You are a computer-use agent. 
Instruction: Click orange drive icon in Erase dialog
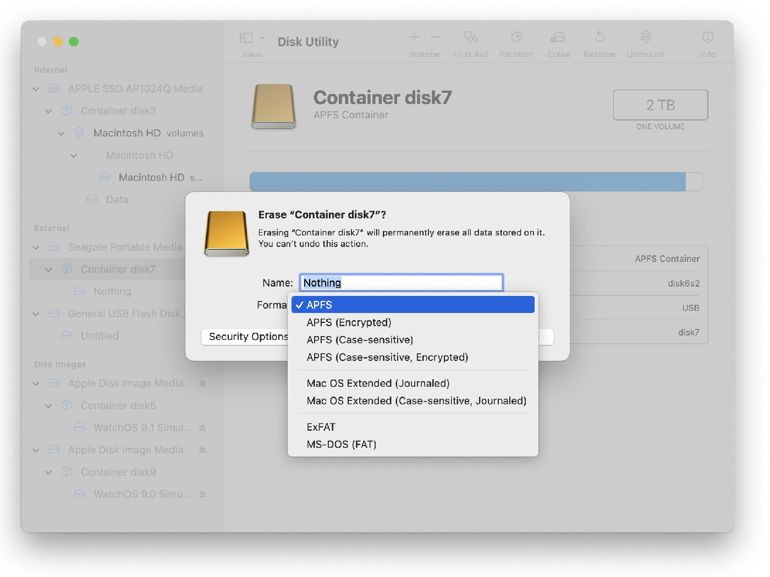227,234
